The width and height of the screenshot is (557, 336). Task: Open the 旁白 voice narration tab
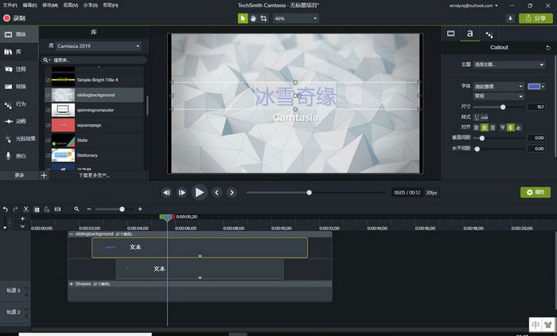(x=19, y=156)
